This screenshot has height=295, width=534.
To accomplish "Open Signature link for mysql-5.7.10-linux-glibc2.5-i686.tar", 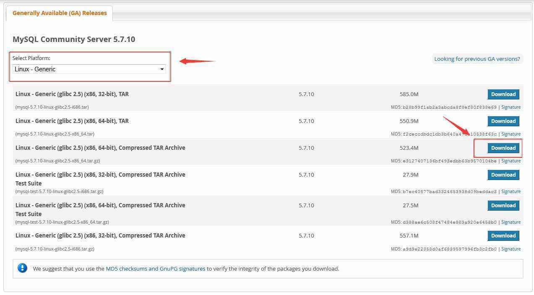I will click(x=511, y=107).
